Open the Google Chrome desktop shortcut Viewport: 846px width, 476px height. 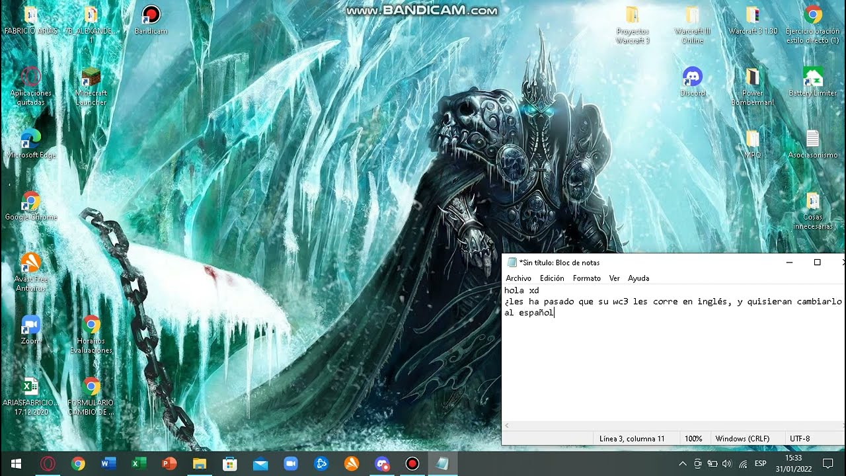30,206
